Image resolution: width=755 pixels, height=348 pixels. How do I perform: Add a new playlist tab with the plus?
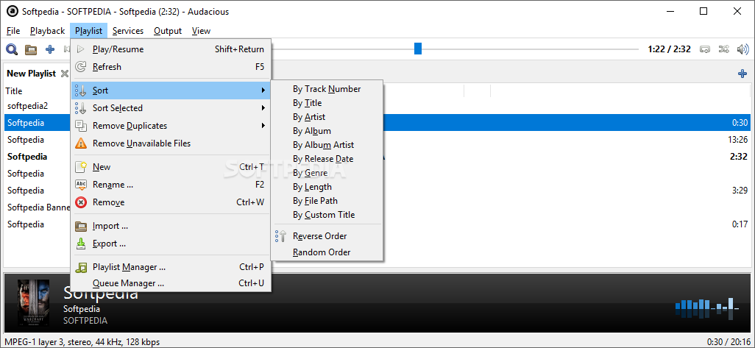[742, 74]
